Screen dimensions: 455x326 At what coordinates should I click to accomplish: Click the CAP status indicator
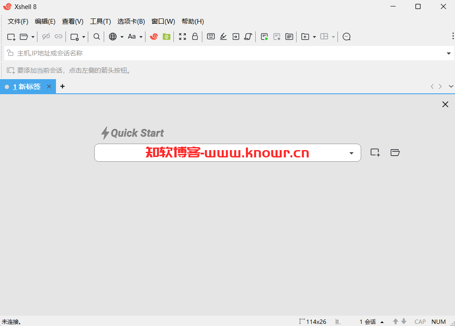[x=420, y=322]
